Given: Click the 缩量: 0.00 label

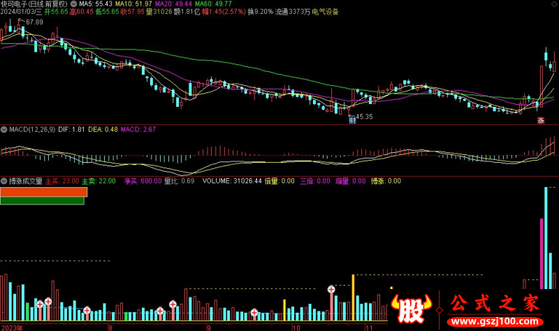Looking at the screenshot, I should pyautogui.click(x=351, y=181).
